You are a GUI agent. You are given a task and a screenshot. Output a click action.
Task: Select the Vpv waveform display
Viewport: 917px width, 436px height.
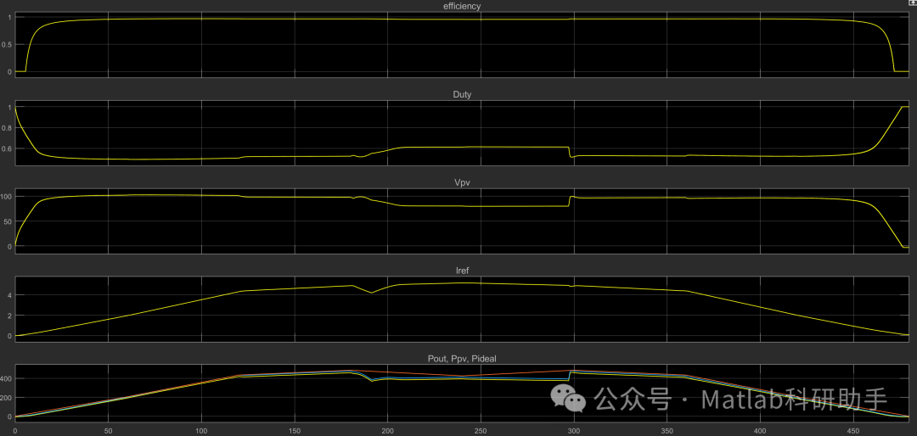462,221
